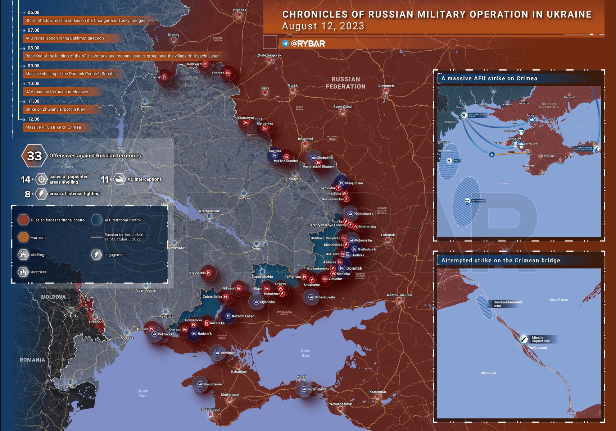
Task: Click the Klyusy shelling marker
Action: click(x=164, y=77)
